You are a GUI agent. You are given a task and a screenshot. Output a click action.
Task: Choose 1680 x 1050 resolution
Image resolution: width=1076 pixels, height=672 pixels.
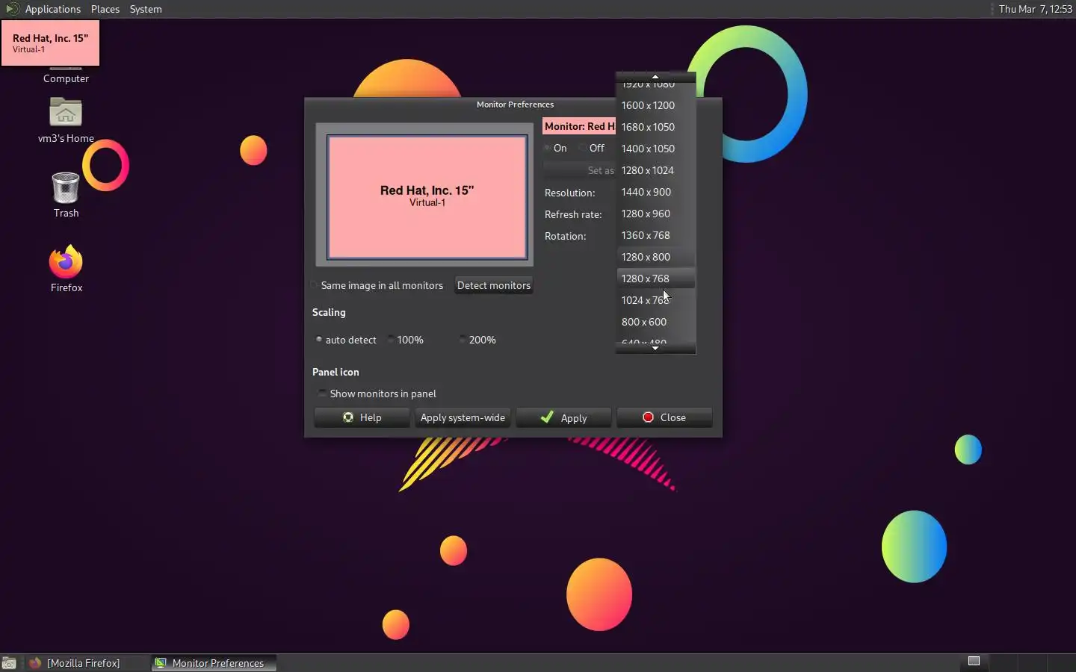pos(655,127)
